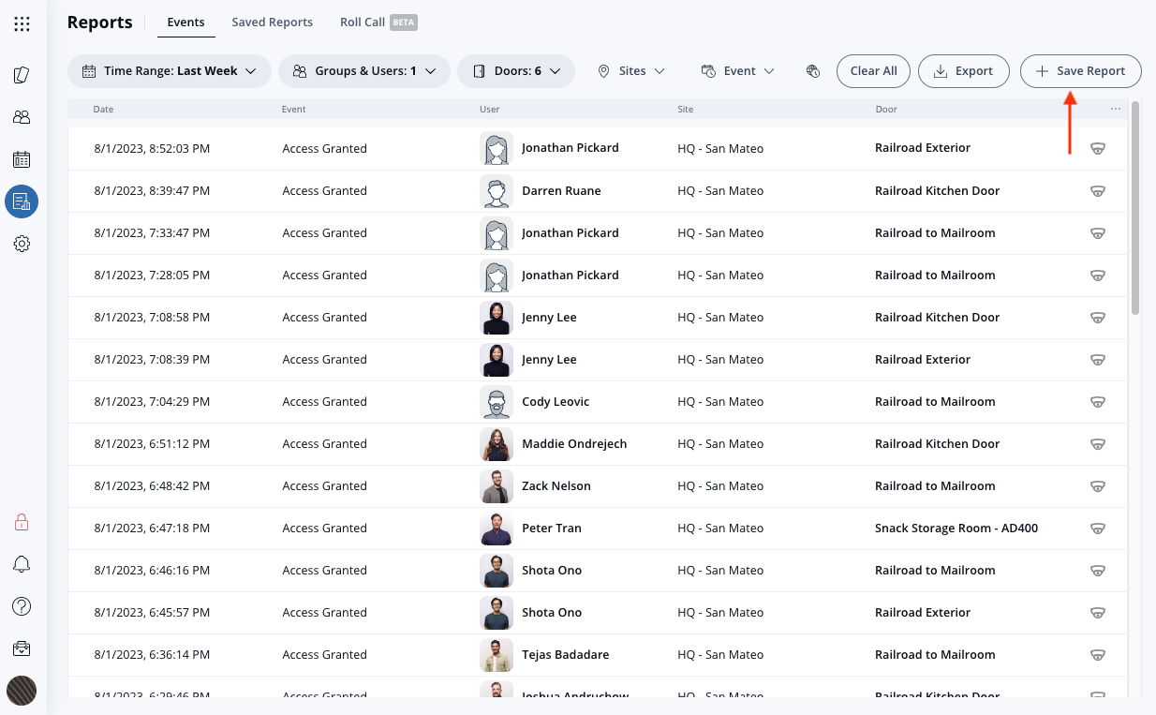The height and width of the screenshot is (715, 1156).
Task: Open notifications bell icon
Action: point(22,564)
